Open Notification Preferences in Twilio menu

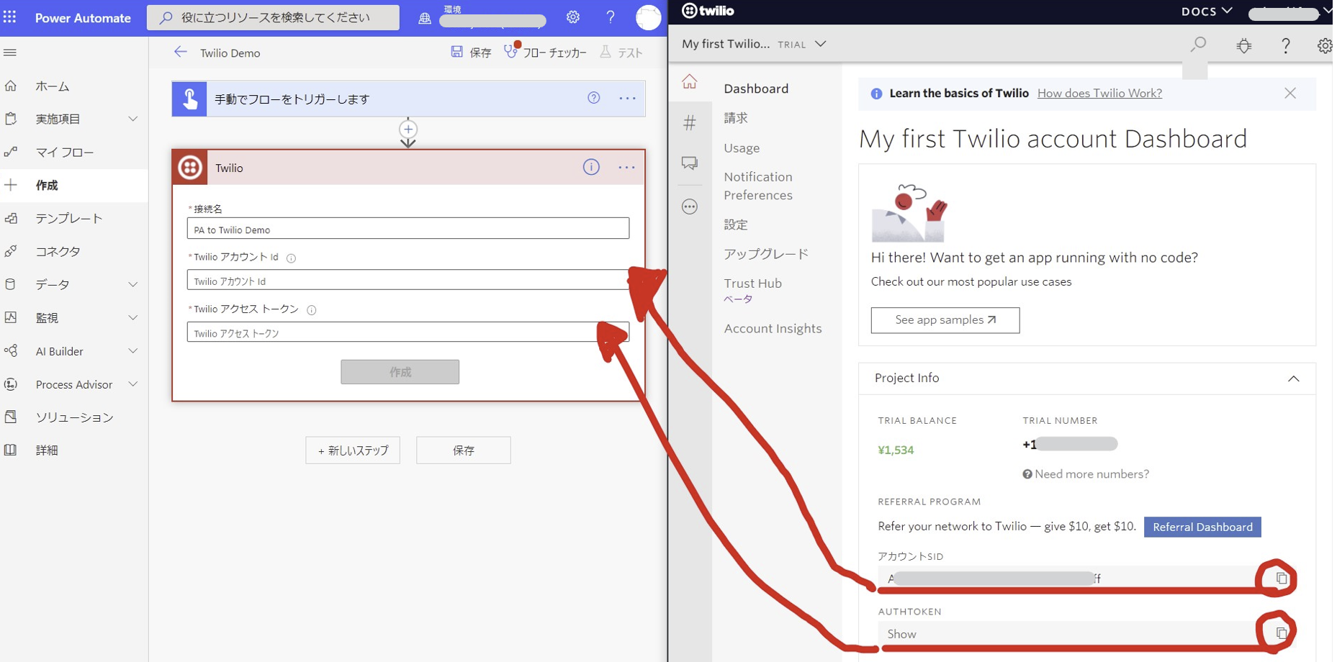click(758, 186)
